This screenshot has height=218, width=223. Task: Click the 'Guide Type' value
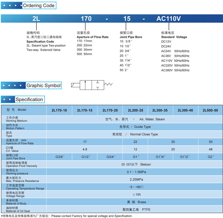(x=142, y=127)
